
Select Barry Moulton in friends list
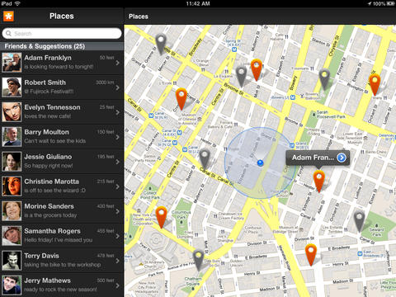62,137
